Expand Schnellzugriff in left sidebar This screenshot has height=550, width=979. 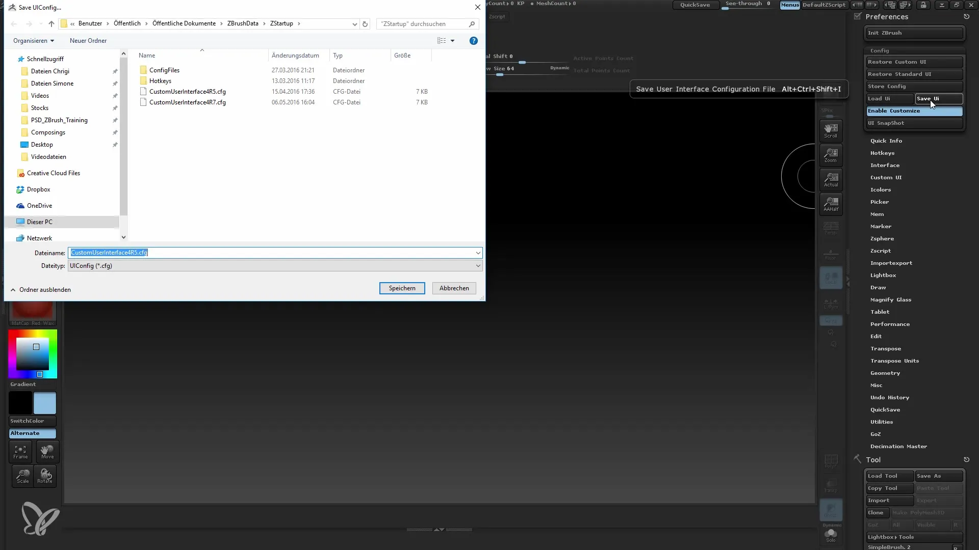tap(13, 59)
